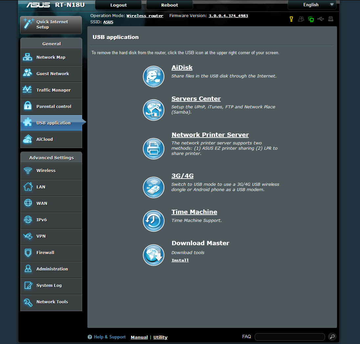
Task: Open the Time Machine link
Action: pyautogui.click(x=194, y=212)
